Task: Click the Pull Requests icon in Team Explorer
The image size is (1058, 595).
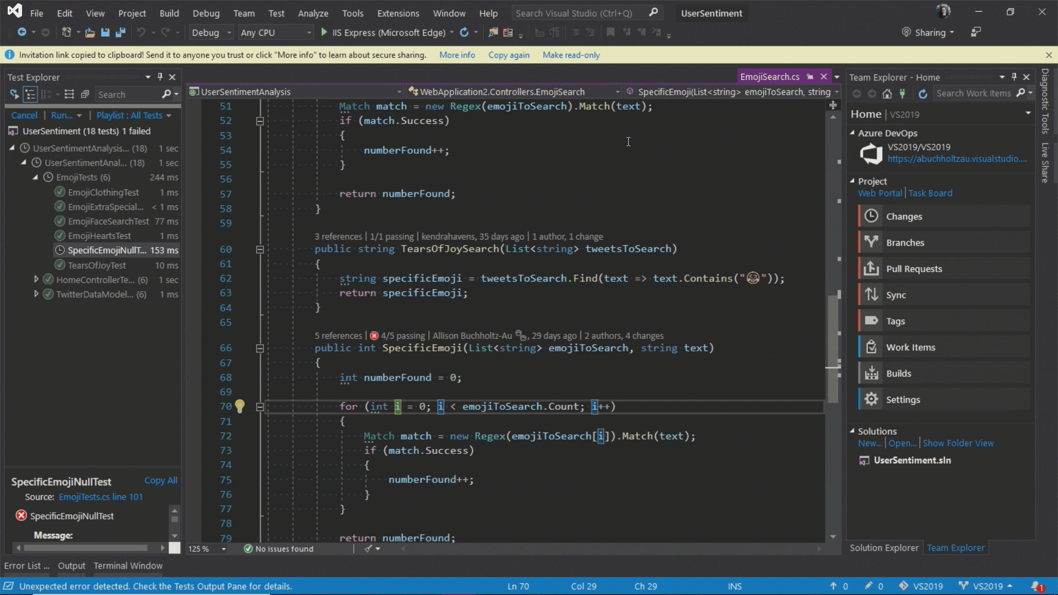Action: (x=871, y=268)
